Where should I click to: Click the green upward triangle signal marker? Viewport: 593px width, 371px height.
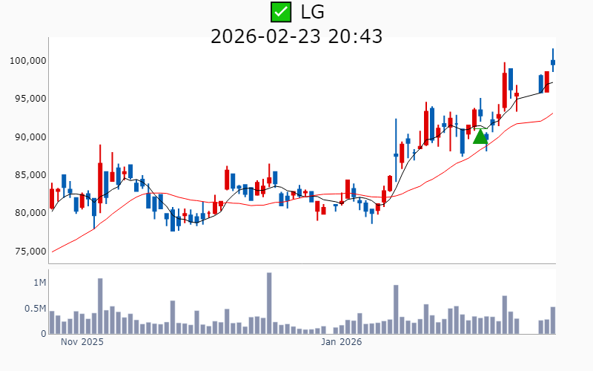point(480,136)
